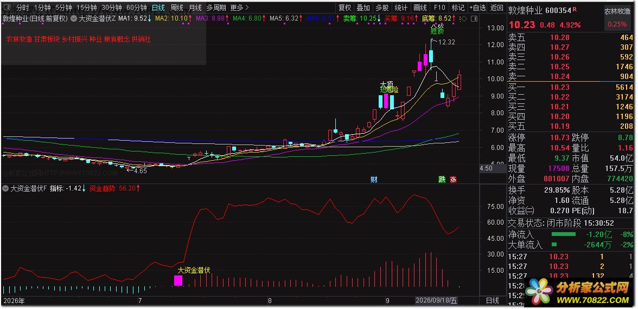Screen dimensions: 638x309
Task: Toggle 标记 marker on the stock
Action: point(458,8)
